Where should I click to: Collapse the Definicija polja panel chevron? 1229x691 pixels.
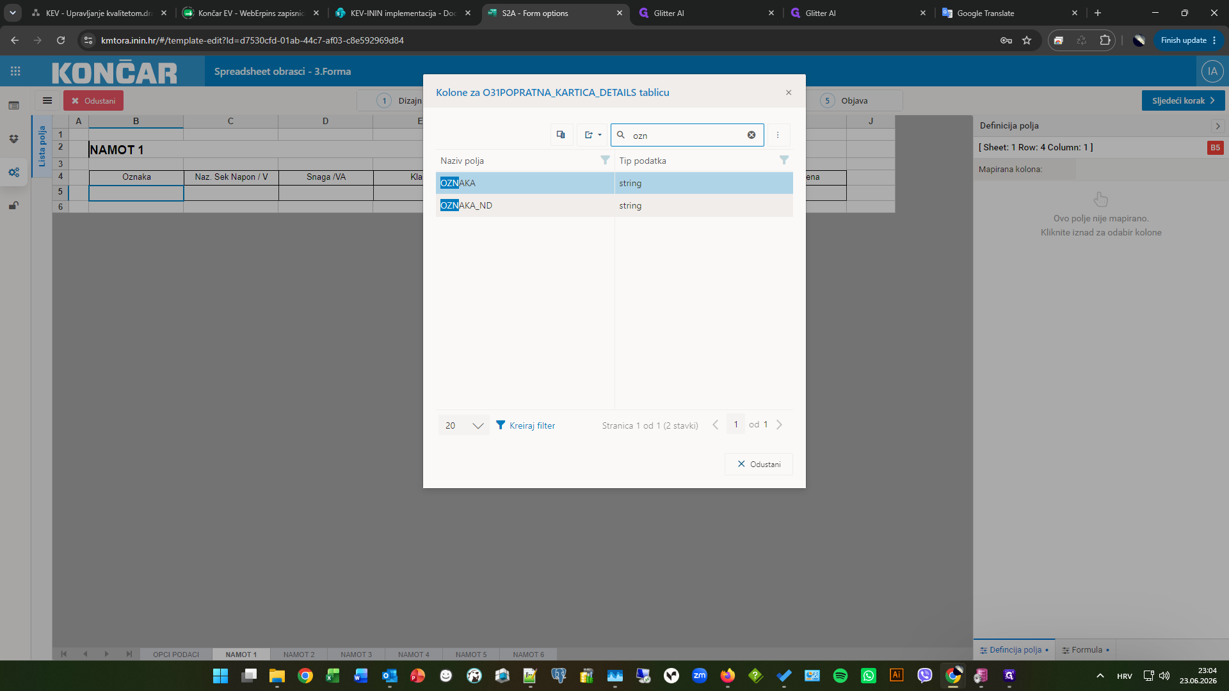tap(1217, 126)
